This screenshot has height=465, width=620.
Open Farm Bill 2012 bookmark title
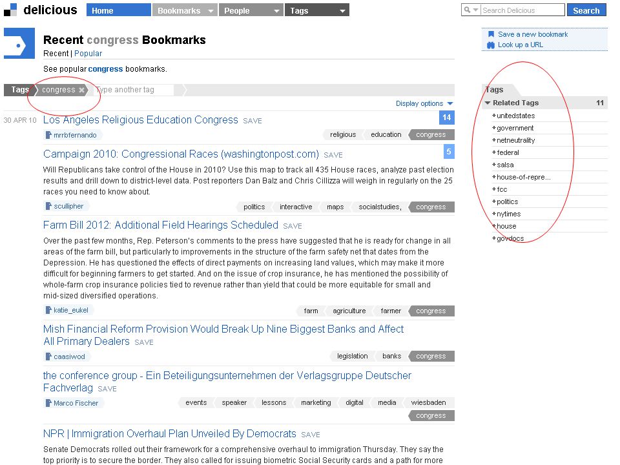(x=161, y=225)
